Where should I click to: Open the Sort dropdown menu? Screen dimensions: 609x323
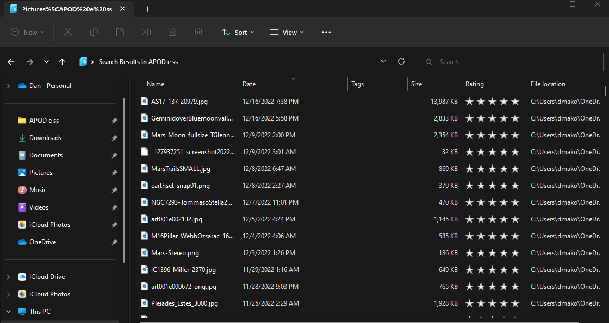pyautogui.click(x=238, y=33)
